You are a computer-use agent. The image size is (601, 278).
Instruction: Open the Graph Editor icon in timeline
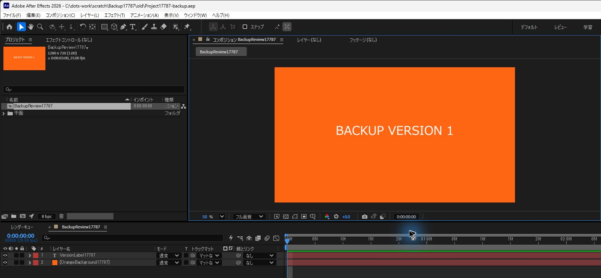[x=276, y=238]
